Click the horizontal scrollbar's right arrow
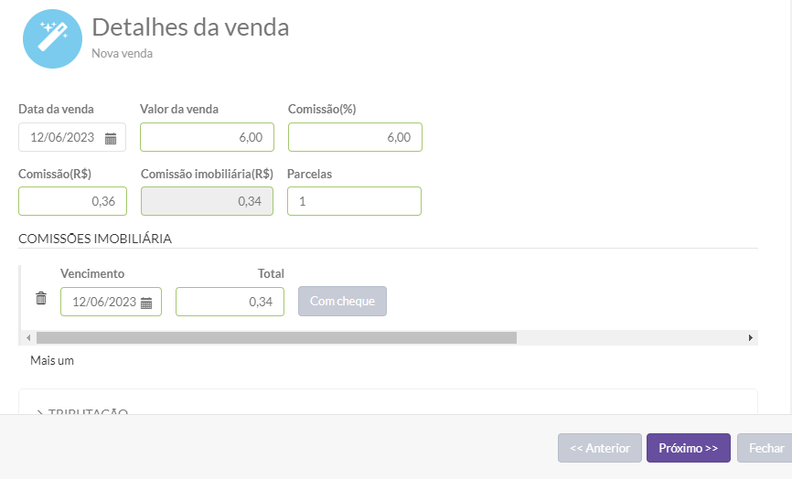 751,337
